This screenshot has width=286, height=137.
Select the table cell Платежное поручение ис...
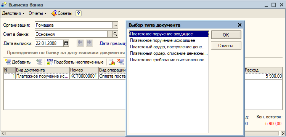pos(42,76)
